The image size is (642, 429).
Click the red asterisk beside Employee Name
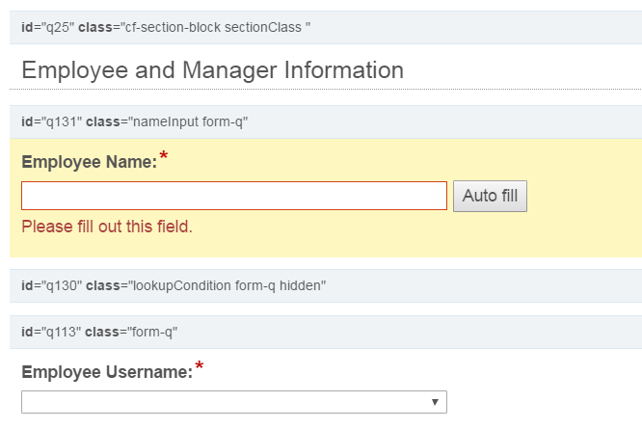click(x=164, y=155)
